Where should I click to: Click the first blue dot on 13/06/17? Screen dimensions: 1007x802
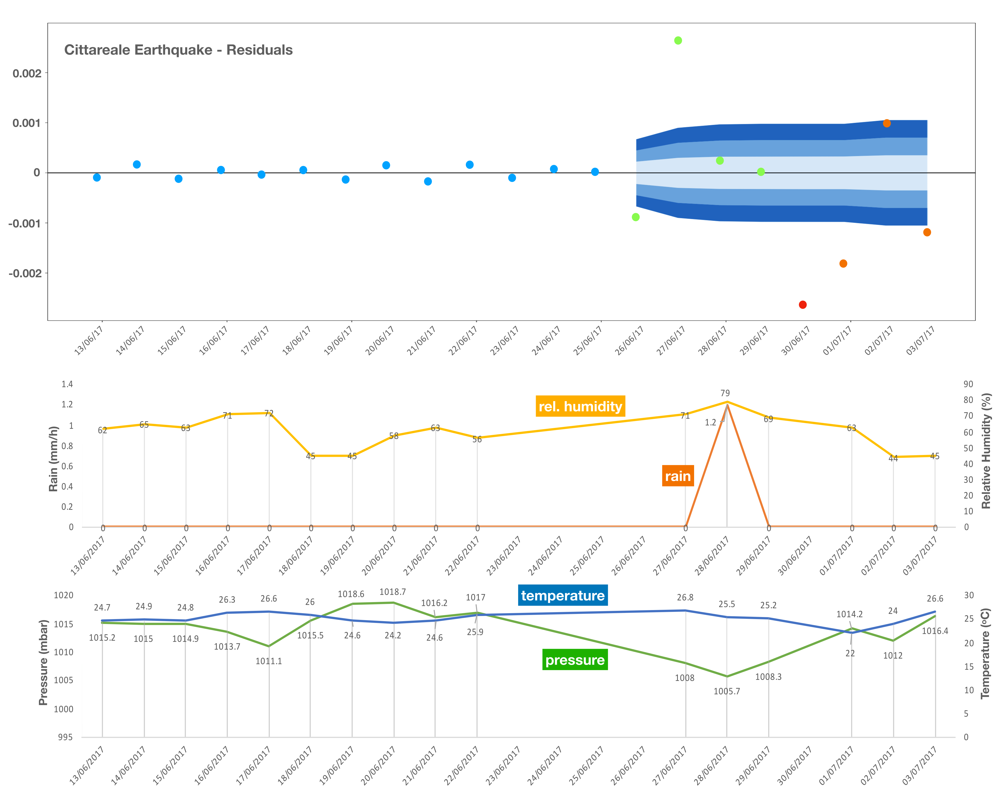[x=97, y=178]
